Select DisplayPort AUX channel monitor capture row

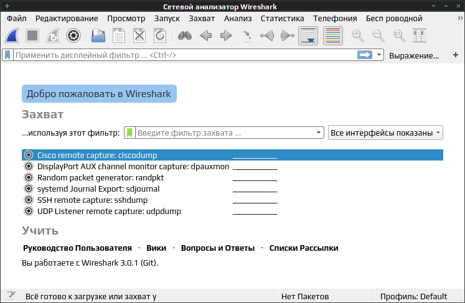[x=233, y=166]
